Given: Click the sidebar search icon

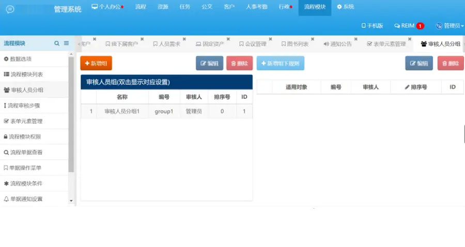Looking at the screenshot, I should pyautogui.click(x=57, y=43).
